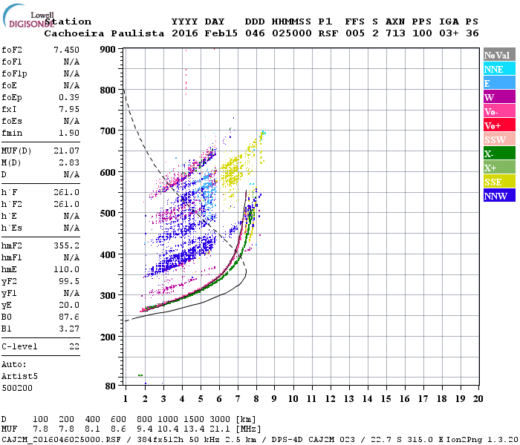The width and height of the screenshot is (520, 445).
Task: Click the 300 km y-axis label
Action: pyautogui.click(x=108, y=295)
